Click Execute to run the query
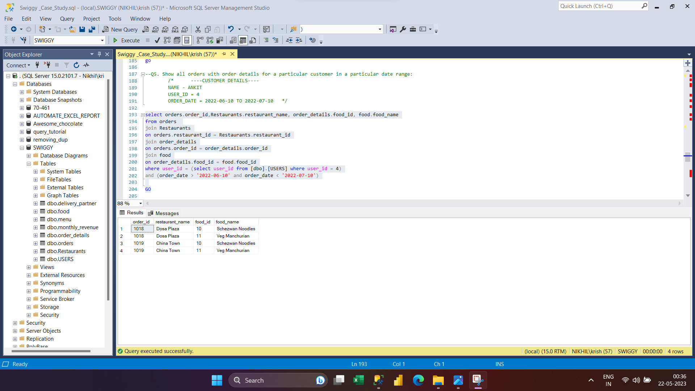Screen dimensions: 695x391 (126, 40)
